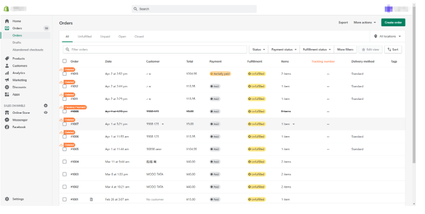Click the Create order button
425x214 pixels.
[393, 22]
